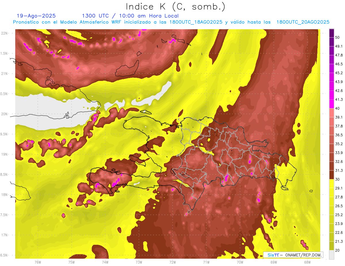Click the 19N latitude label
345x266 pixels.
point(5,154)
